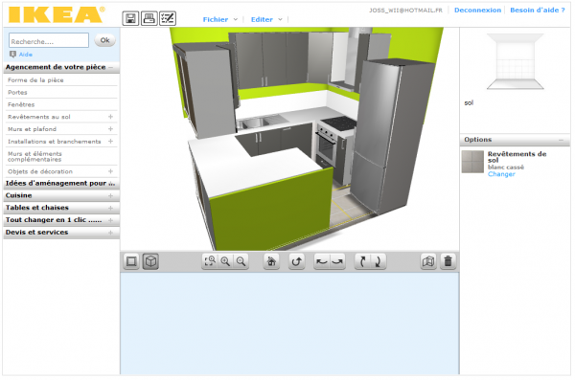Image resolution: width=575 pixels, height=380 pixels.
Task: Reset view with the home icon
Action: [x=271, y=261]
